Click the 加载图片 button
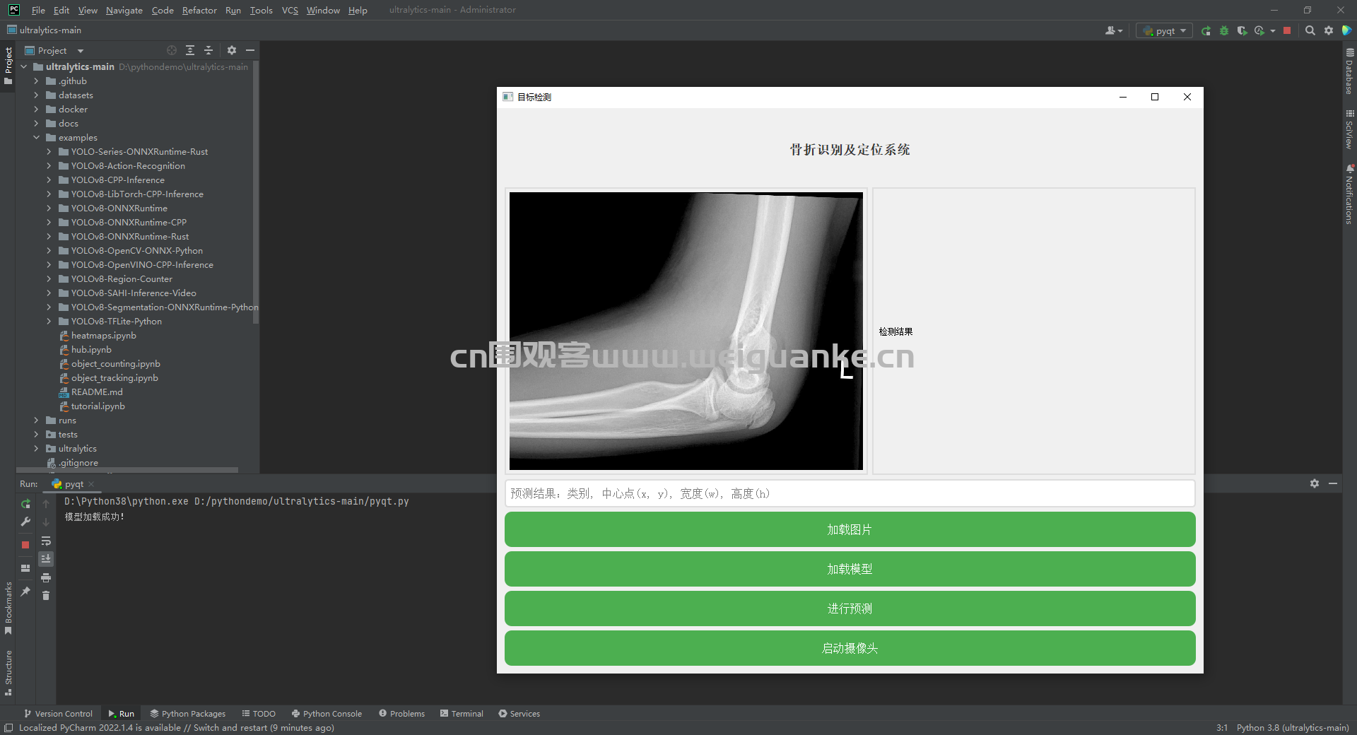The image size is (1357, 735). pyautogui.click(x=849, y=529)
